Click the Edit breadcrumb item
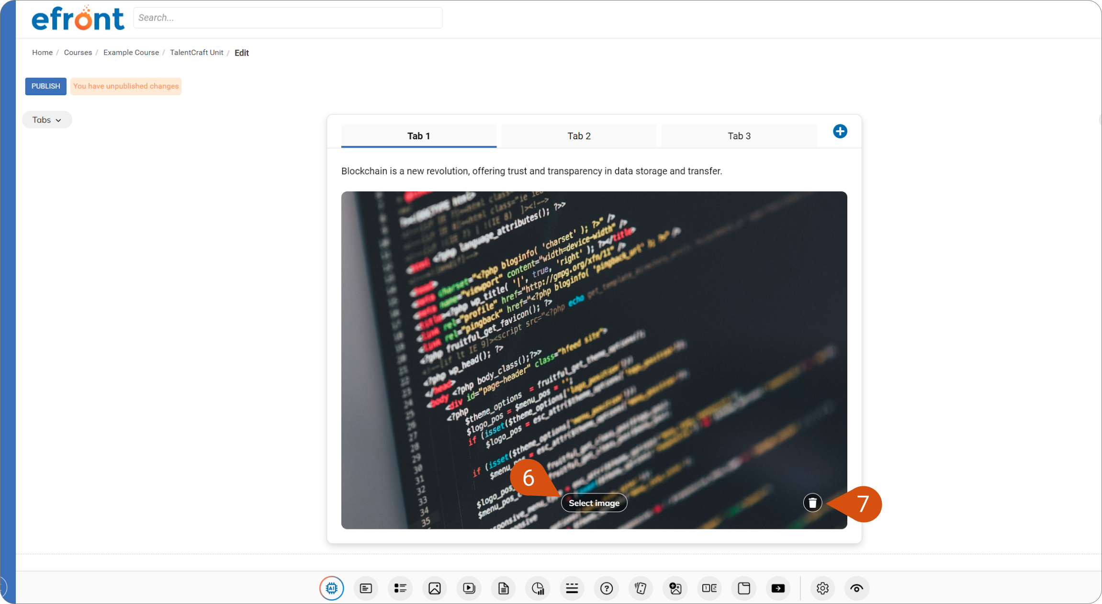1102x604 pixels. [242, 53]
